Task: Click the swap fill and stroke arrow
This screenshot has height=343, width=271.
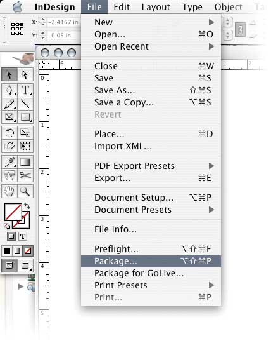Action: tap(27, 206)
